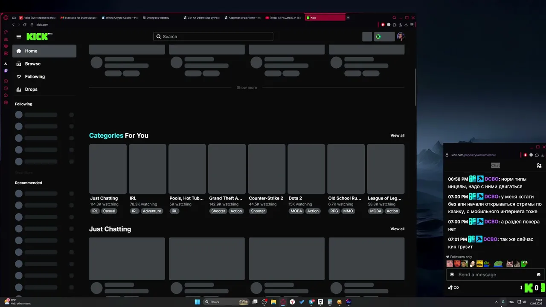The image size is (546, 307).
Task: Open the Dota 2 category card
Action: pos(306,169)
